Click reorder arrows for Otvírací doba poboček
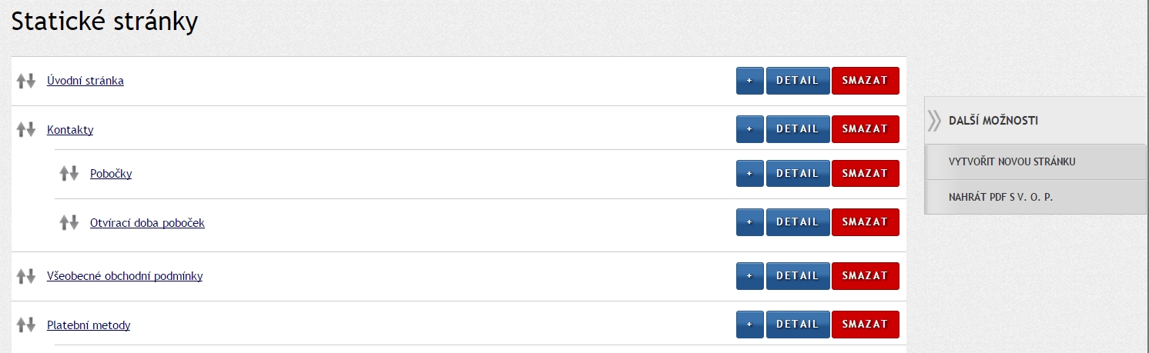The height and width of the screenshot is (353, 1149). point(69,223)
